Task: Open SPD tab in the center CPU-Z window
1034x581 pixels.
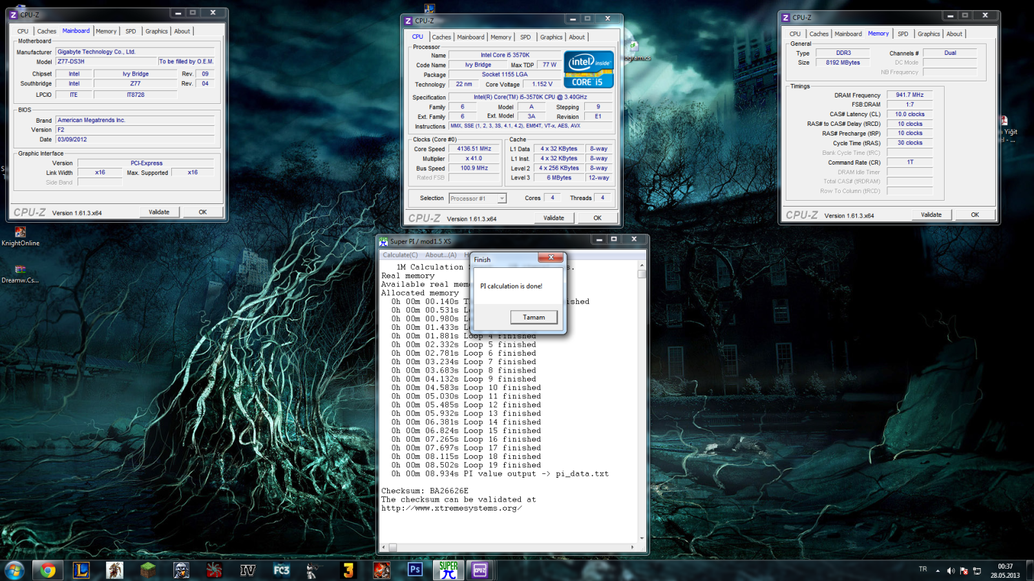Action: point(525,37)
